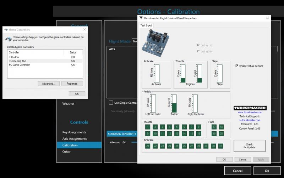Open the Weather options item
The image size is (284, 178).
coord(68,104)
